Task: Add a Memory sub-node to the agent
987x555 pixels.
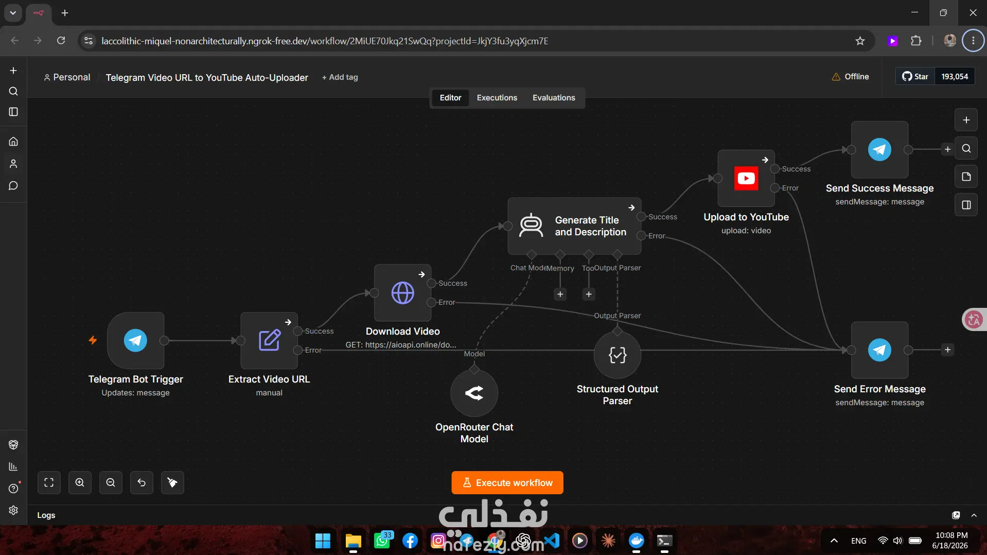Action: coord(560,294)
